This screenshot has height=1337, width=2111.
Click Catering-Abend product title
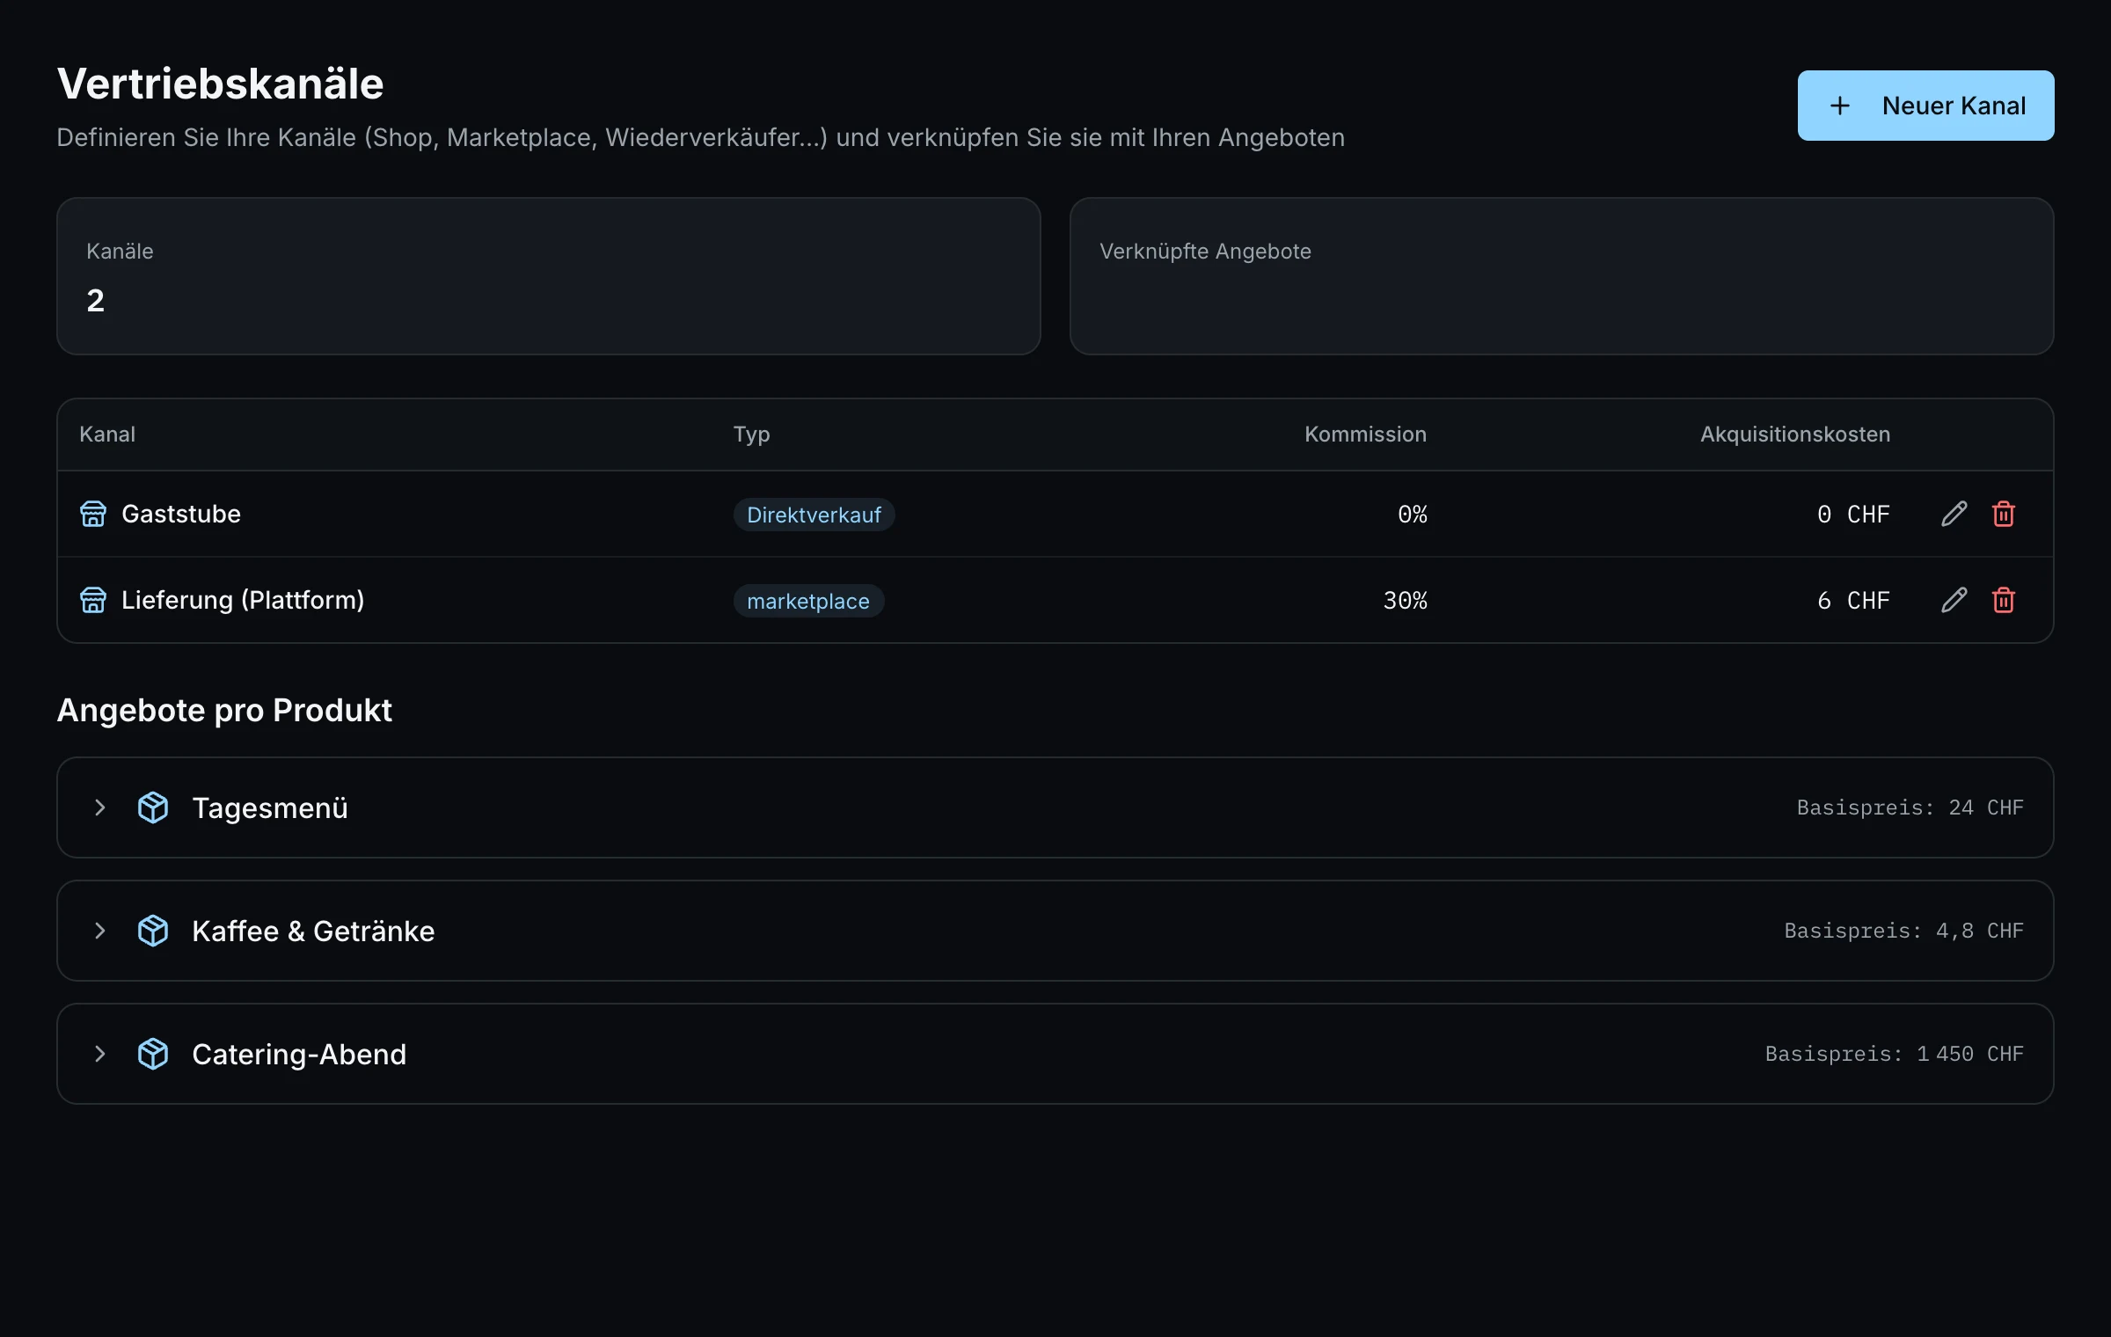(x=299, y=1054)
